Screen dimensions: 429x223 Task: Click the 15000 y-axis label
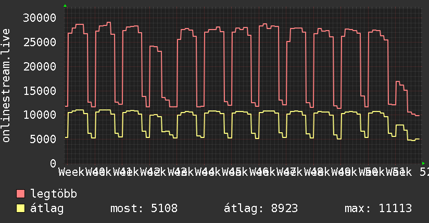tap(40, 91)
